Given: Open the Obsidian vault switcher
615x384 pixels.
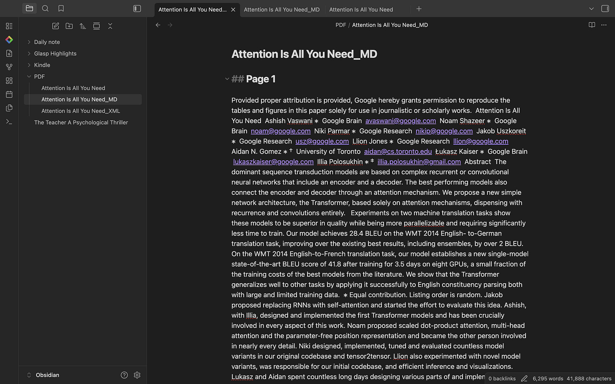Looking at the screenshot, I should coord(43,375).
